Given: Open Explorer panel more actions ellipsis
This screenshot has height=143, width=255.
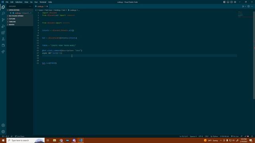Looking at the screenshot, I should click(x=30, y=6).
